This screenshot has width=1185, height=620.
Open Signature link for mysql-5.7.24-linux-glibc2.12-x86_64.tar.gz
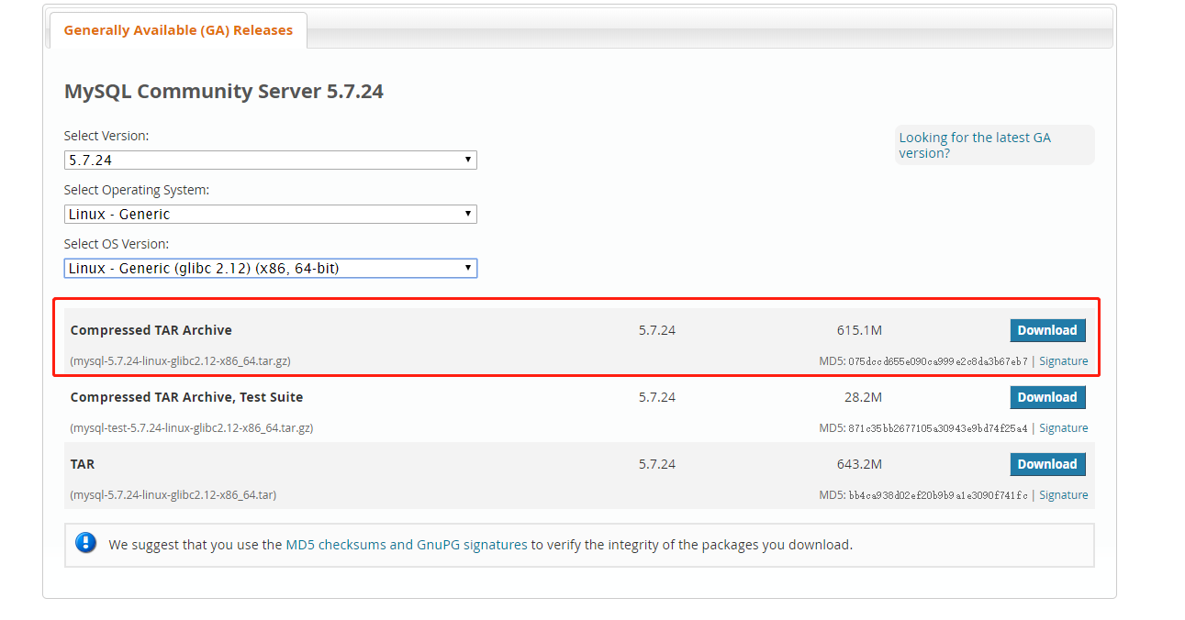click(x=1064, y=361)
